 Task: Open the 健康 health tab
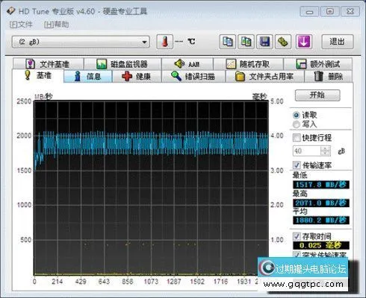point(137,76)
